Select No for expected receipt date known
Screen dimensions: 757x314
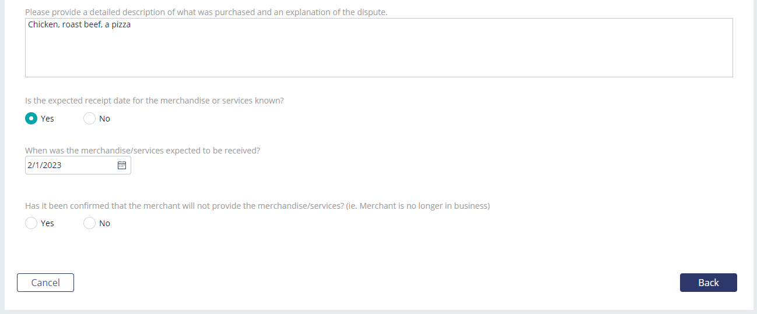coord(89,119)
